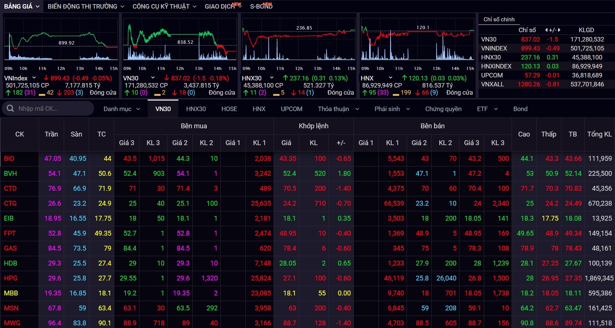
Task: Click left arrow on Giá 3 buy-side header
Action: coord(117,142)
